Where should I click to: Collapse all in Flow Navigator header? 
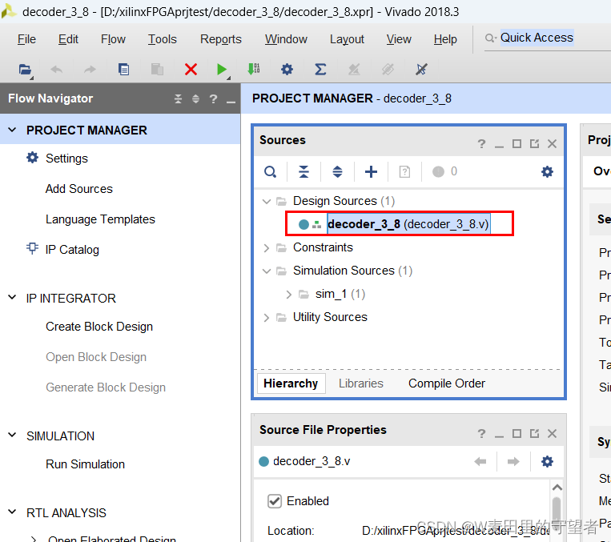178,99
